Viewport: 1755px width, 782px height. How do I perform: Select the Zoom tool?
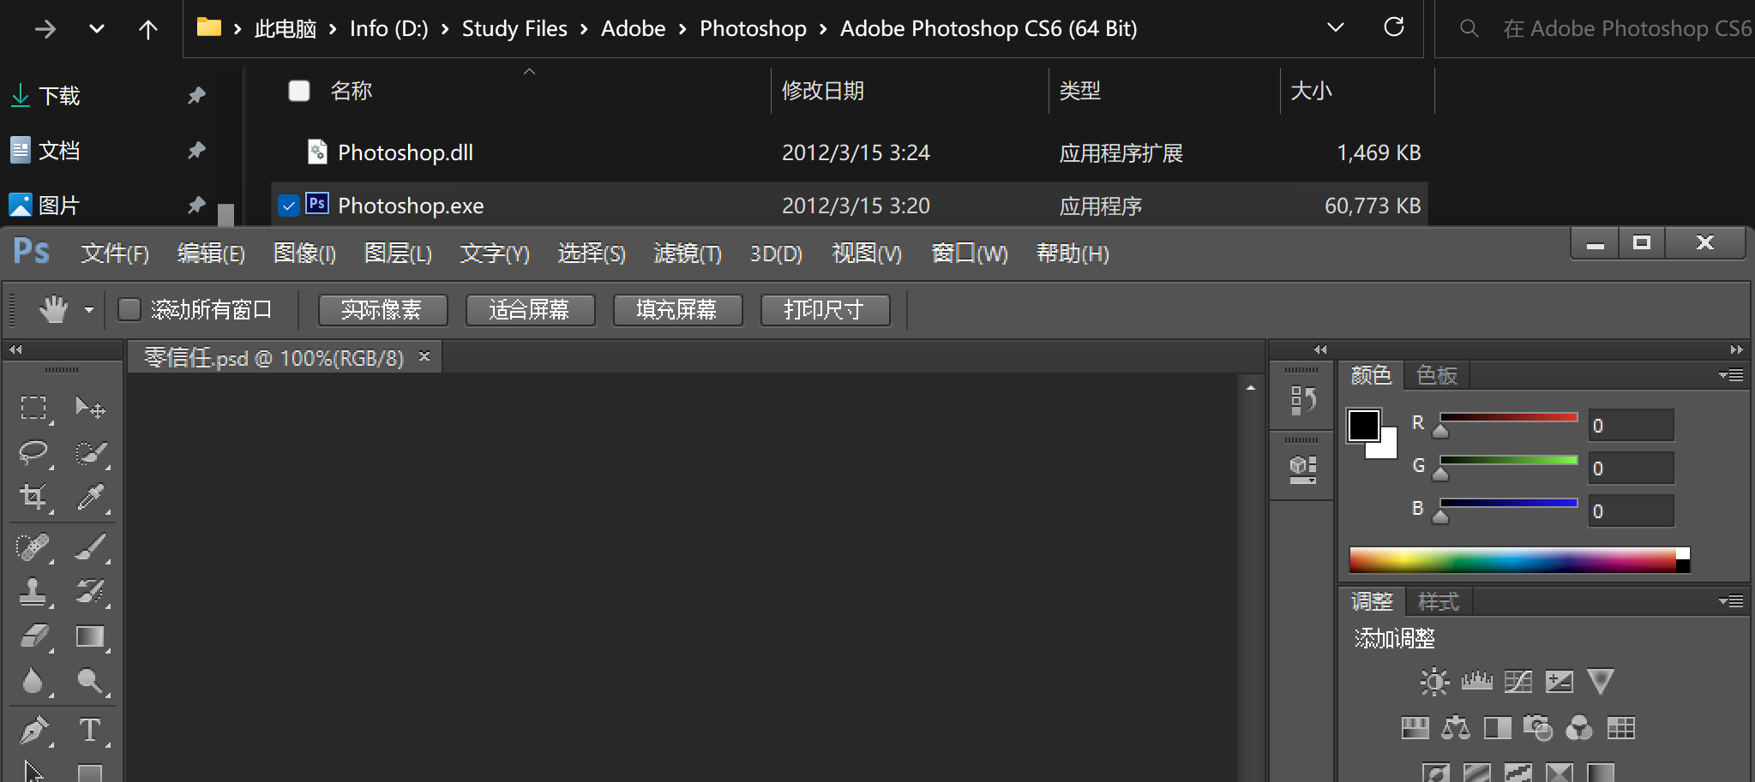pos(90,682)
